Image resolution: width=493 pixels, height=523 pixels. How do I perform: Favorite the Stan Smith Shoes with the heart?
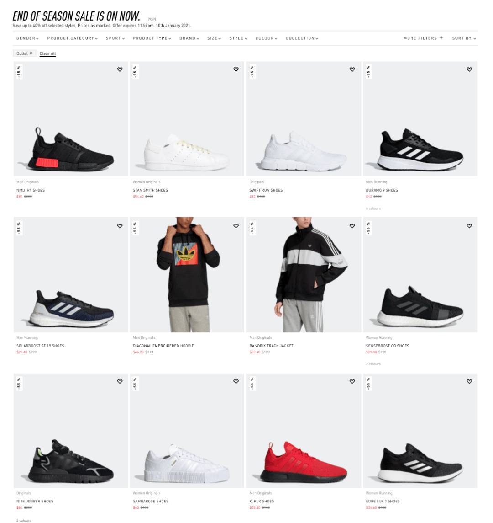[236, 69]
